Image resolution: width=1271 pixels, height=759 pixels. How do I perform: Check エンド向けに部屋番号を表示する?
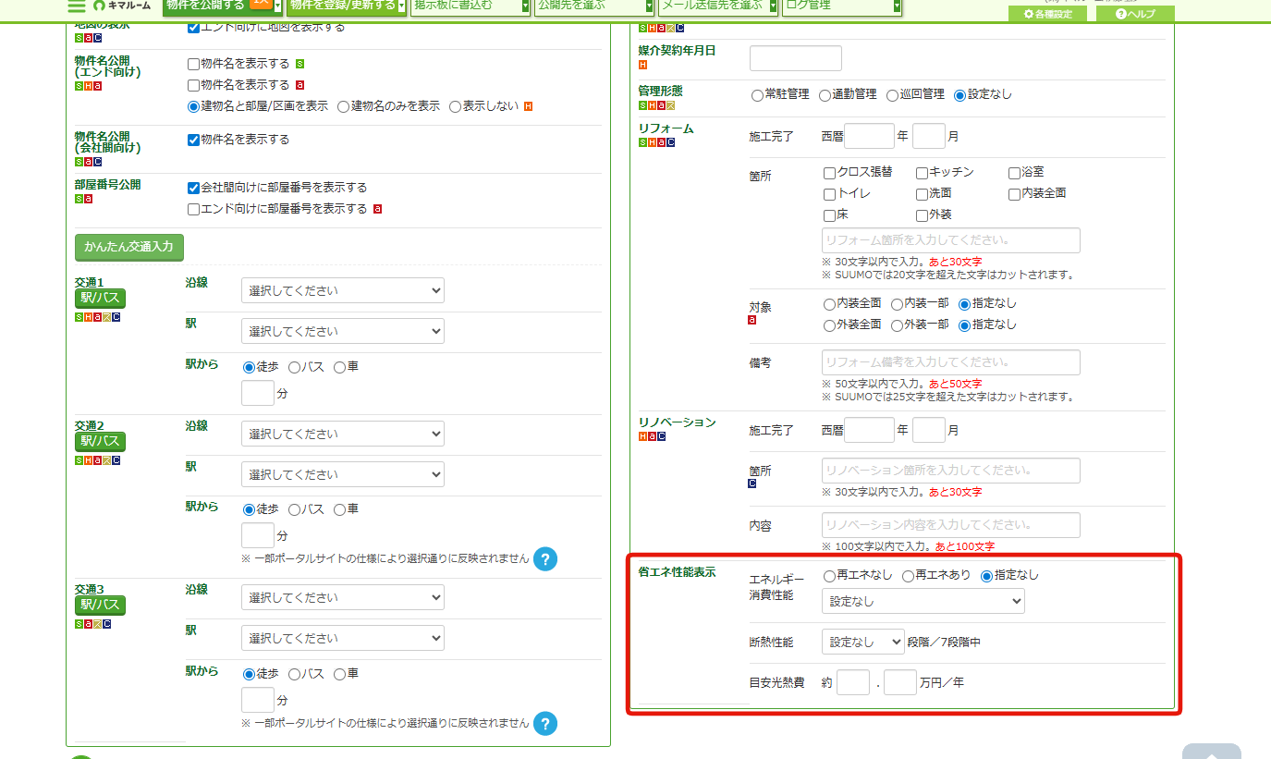pyautogui.click(x=193, y=209)
